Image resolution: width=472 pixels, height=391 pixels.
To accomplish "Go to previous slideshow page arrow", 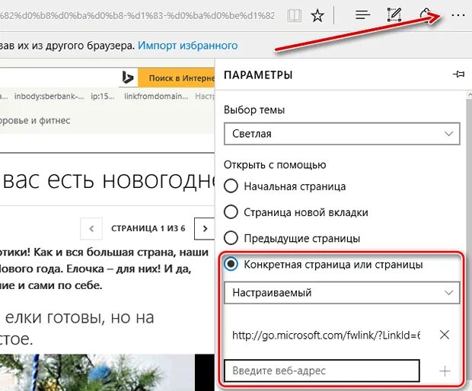I will tap(91, 228).
